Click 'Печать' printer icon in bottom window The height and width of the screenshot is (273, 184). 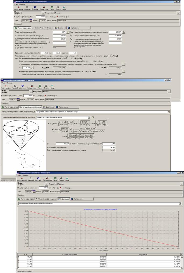[62, 178]
